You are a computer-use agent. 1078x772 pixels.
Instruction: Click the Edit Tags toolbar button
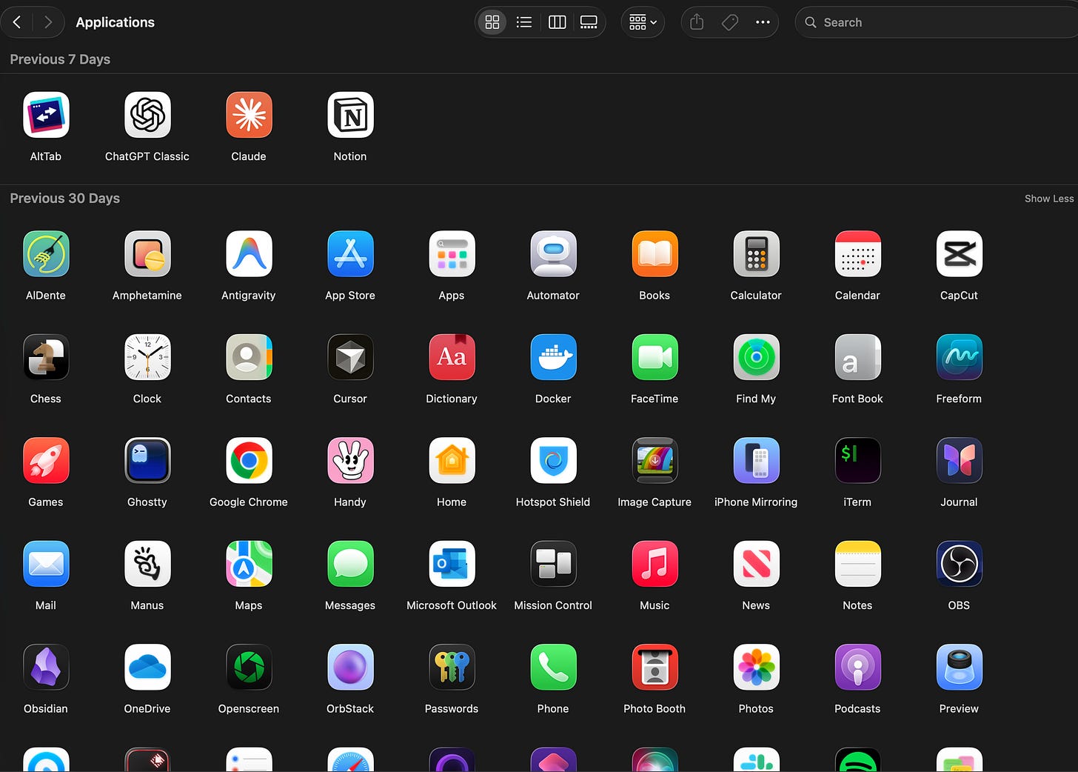pyautogui.click(x=730, y=22)
